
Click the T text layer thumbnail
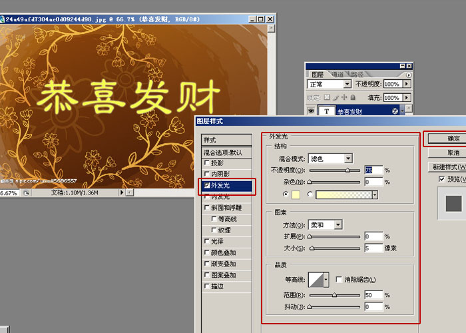coord(326,111)
